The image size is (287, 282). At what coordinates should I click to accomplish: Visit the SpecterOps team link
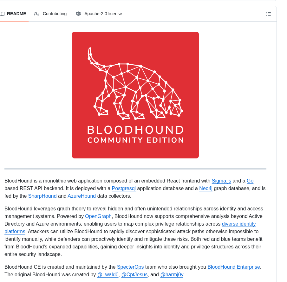[130, 267]
